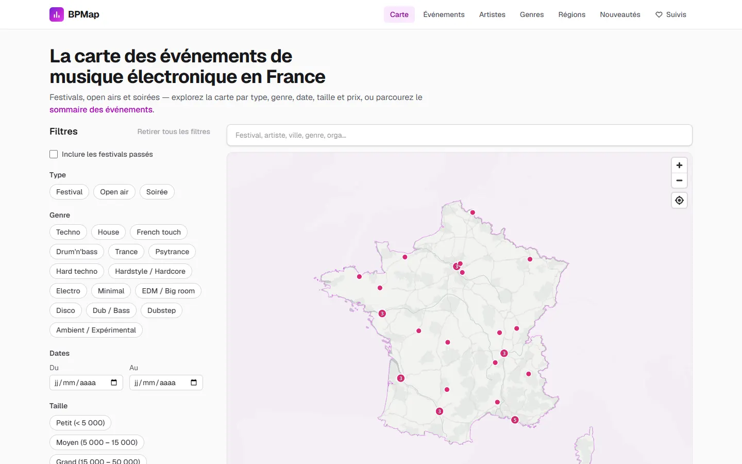Screen dimensions: 742x464
Task: Zoom in on the map
Action: (x=679, y=165)
